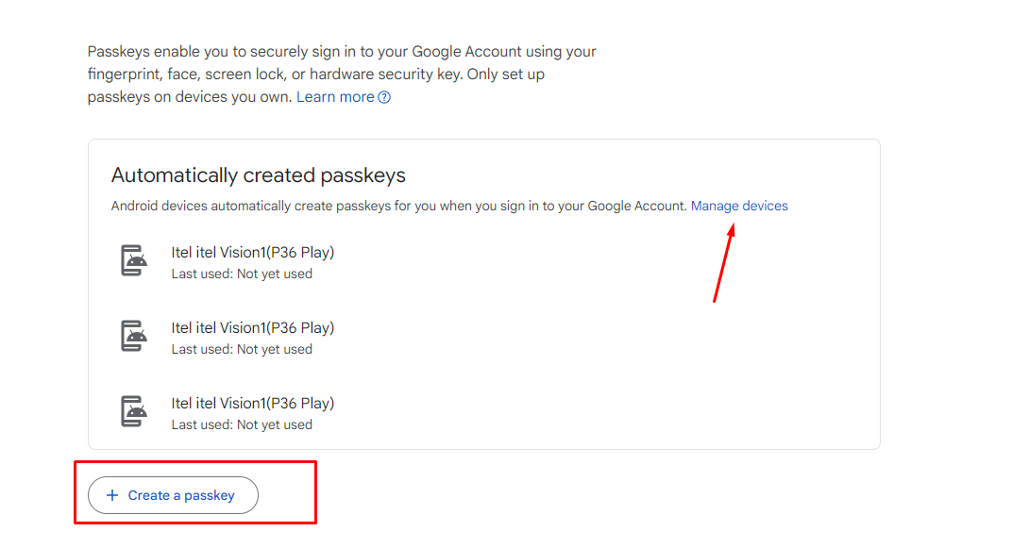Click the plus icon inside Create a passkey

(112, 494)
